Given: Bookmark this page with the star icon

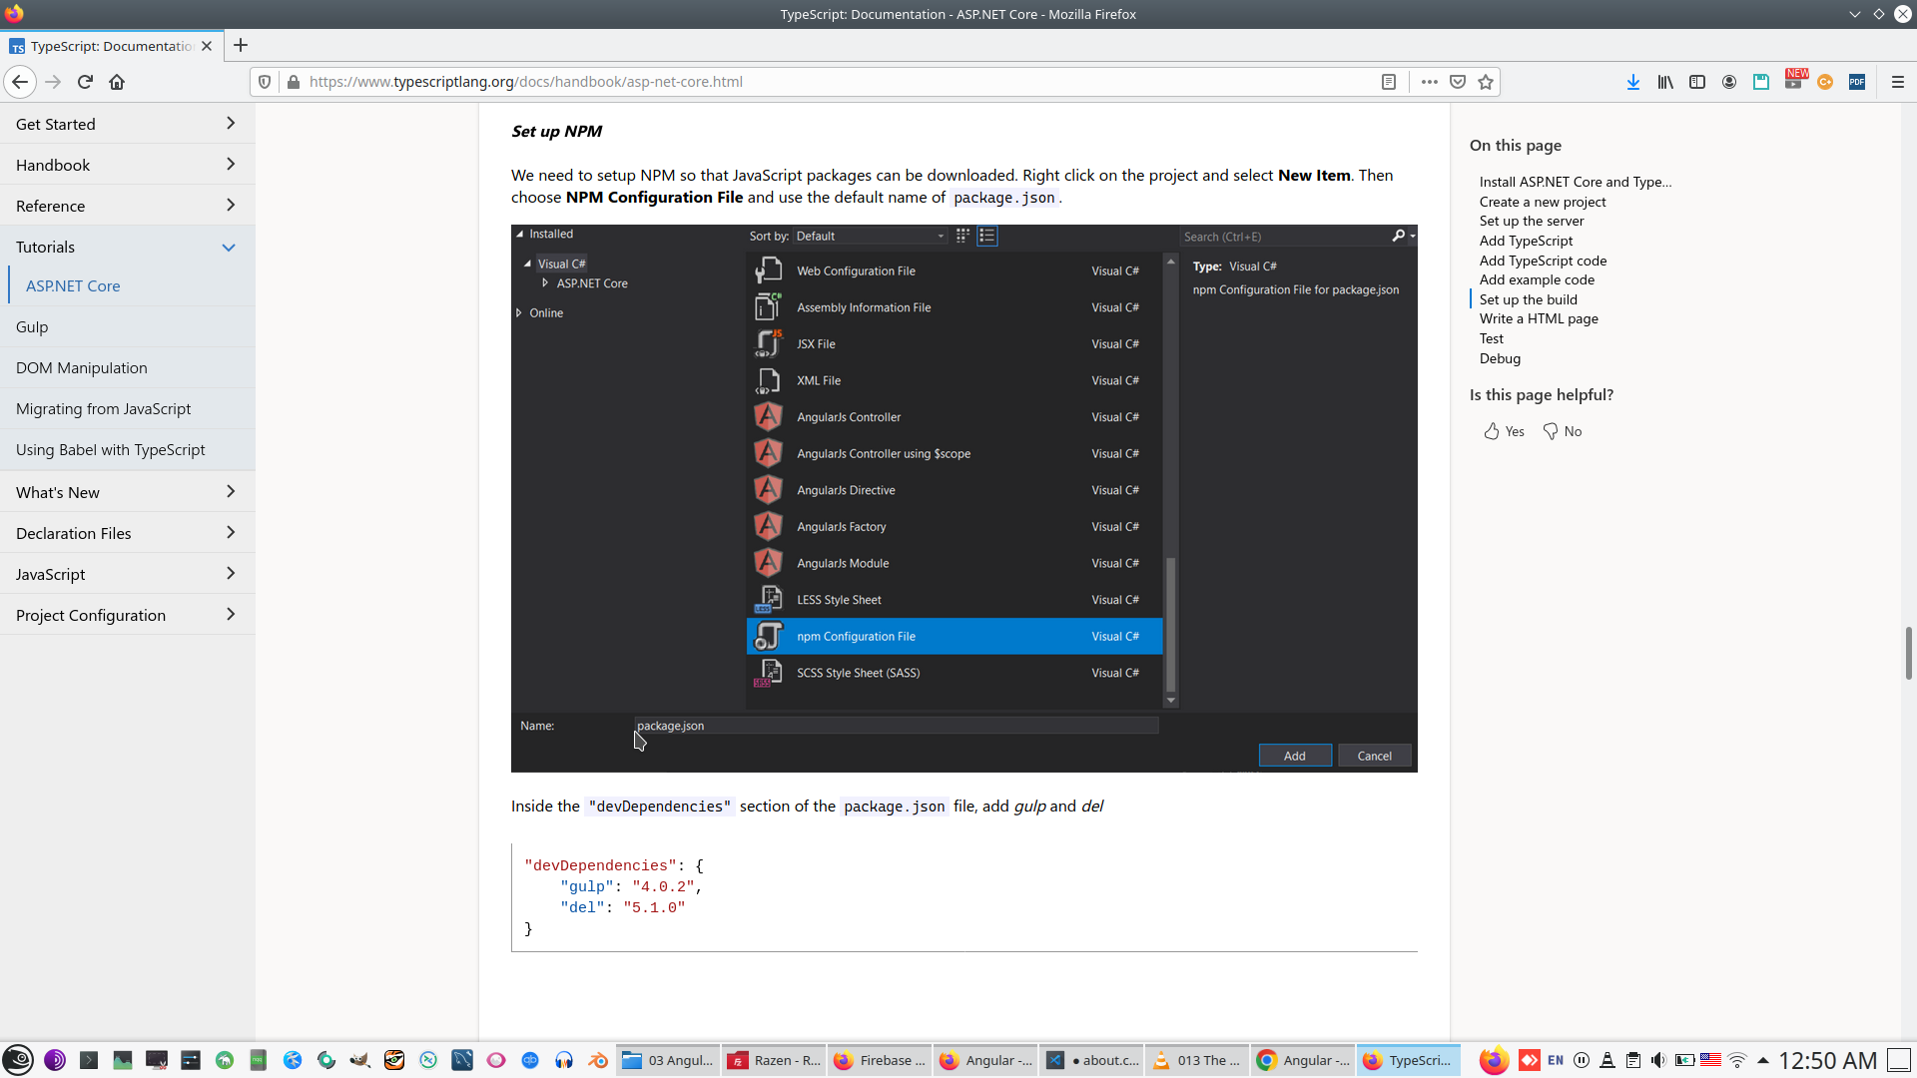Looking at the screenshot, I should coord(1486,82).
